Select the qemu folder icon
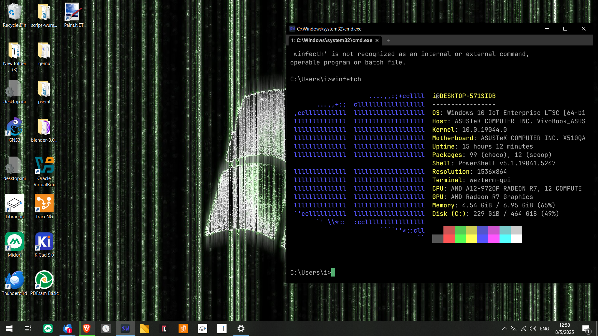 tap(44, 54)
